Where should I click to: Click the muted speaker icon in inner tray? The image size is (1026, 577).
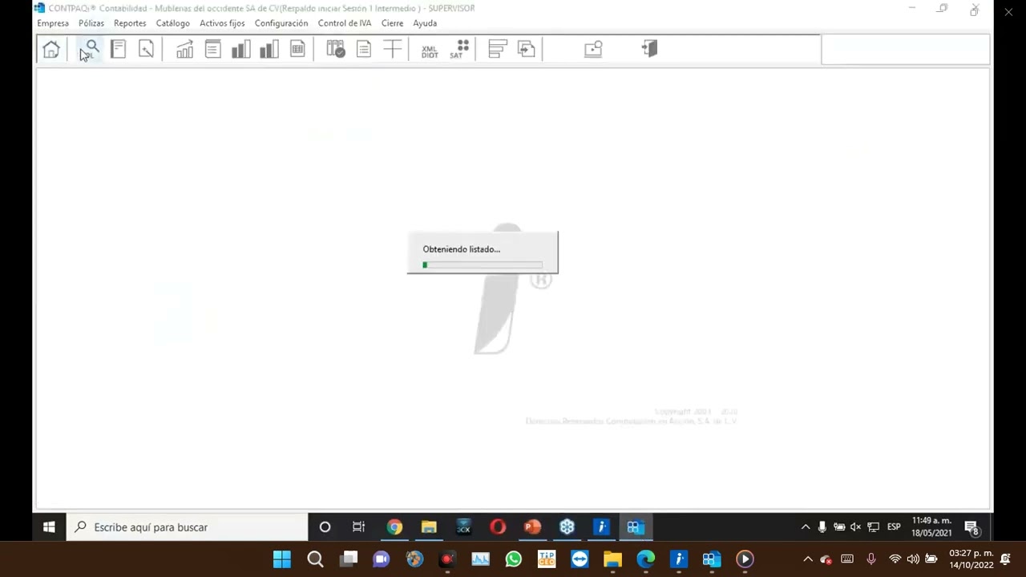click(855, 527)
